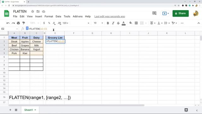Image resolution: width=202 pixels, height=114 pixels.
Task: Open the Help menu
Action: (x=88, y=16)
